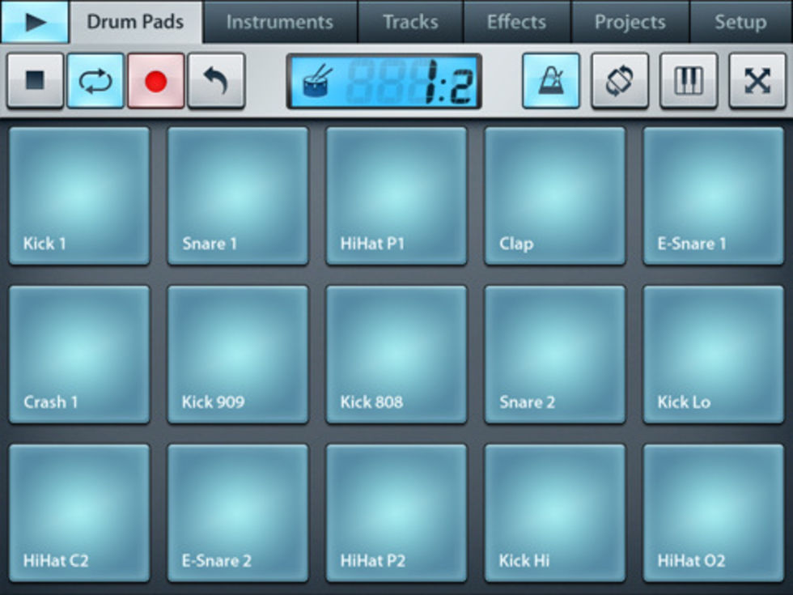Hit the Kick 1 drum pad
The height and width of the screenshot is (595, 793).
coord(79,196)
